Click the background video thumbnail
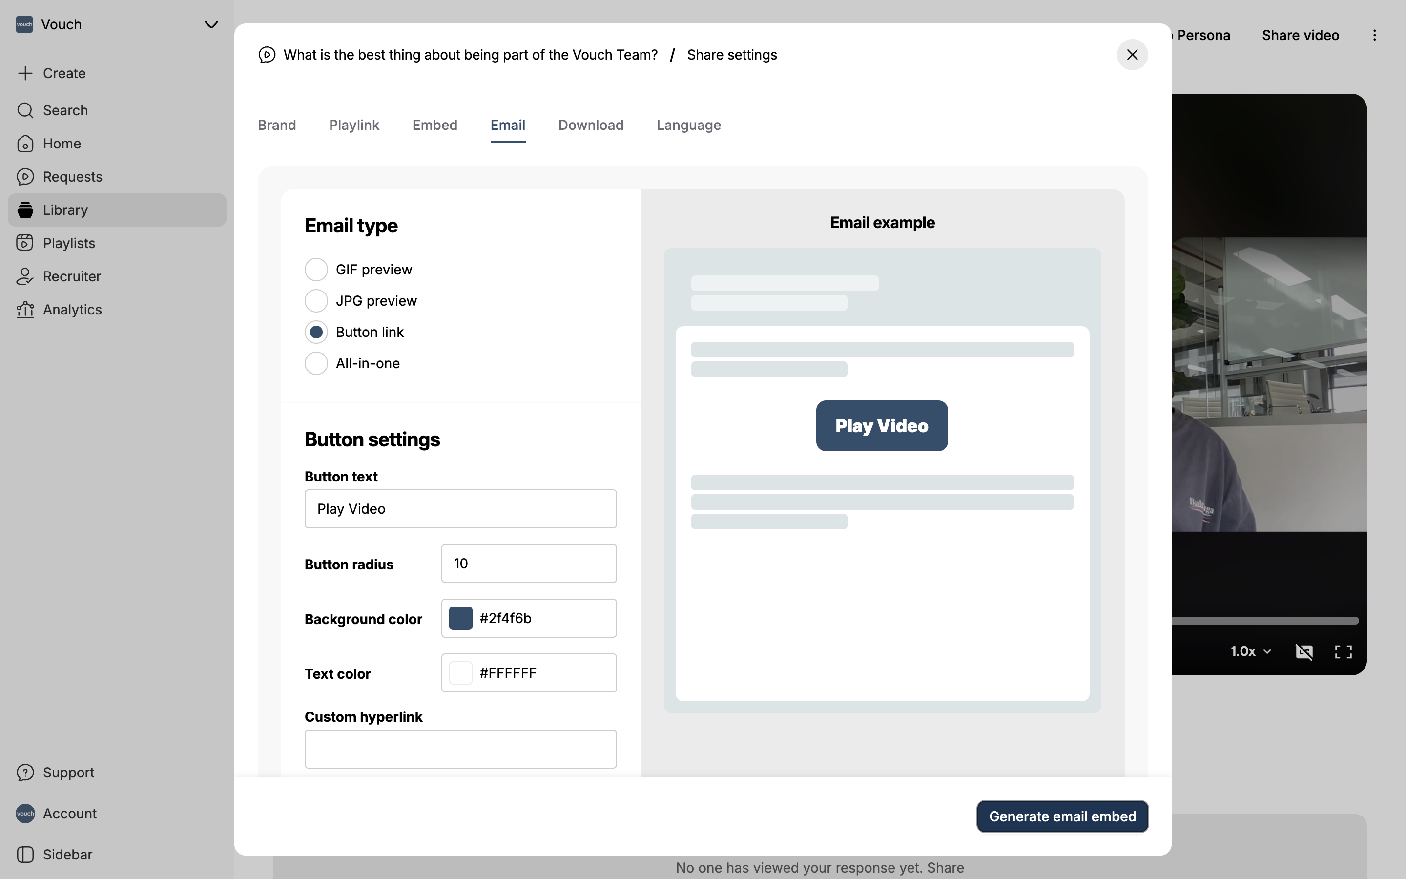Screen dimensions: 1406x879 [1269, 384]
